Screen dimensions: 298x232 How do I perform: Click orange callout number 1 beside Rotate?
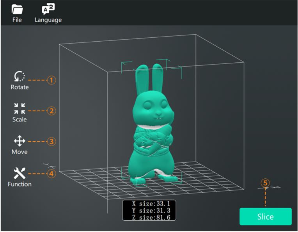point(51,80)
